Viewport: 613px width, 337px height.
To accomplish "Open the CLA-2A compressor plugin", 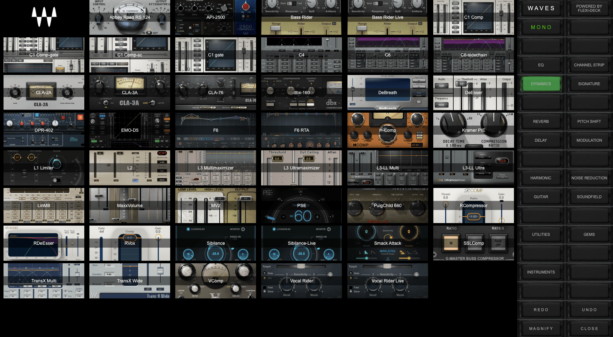I will (x=44, y=93).
